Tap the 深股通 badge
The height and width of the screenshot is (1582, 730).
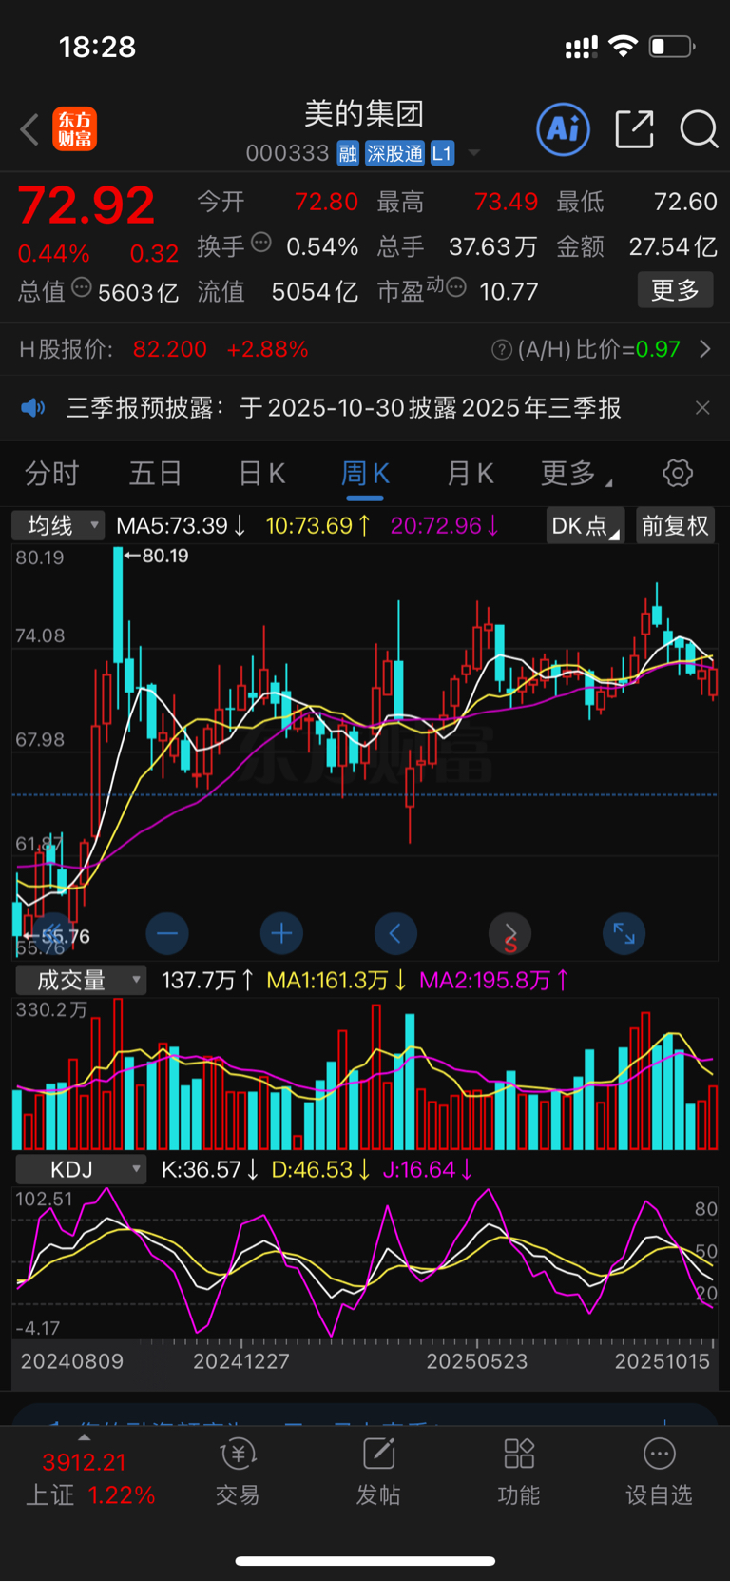[394, 153]
